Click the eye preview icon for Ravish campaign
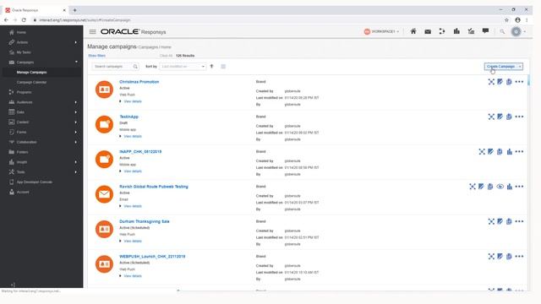Image resolution: width=541 pixels, height=304 pixels. point(500,187)
